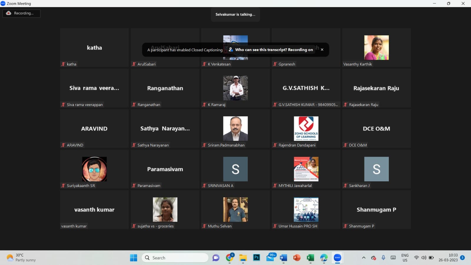Open Excel from the taskbar

click(310, 258)
